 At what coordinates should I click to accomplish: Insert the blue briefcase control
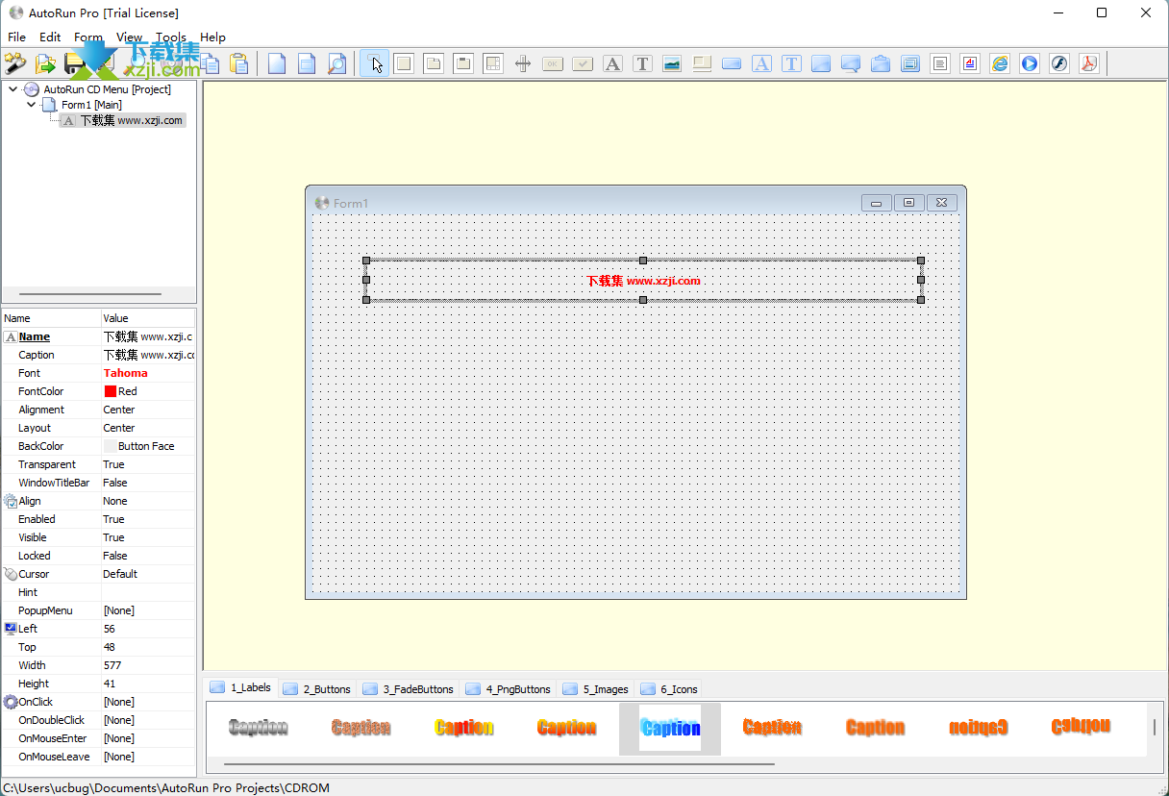[x=881, y=64]
